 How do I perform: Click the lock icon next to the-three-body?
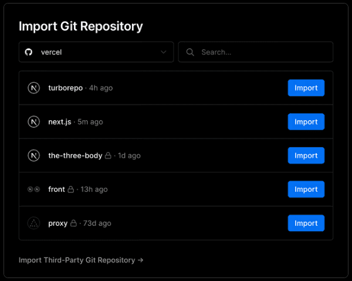108,156
